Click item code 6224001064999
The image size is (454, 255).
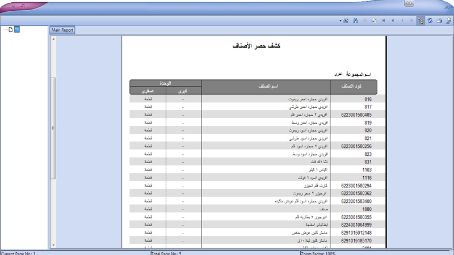(x=356, y=225)
